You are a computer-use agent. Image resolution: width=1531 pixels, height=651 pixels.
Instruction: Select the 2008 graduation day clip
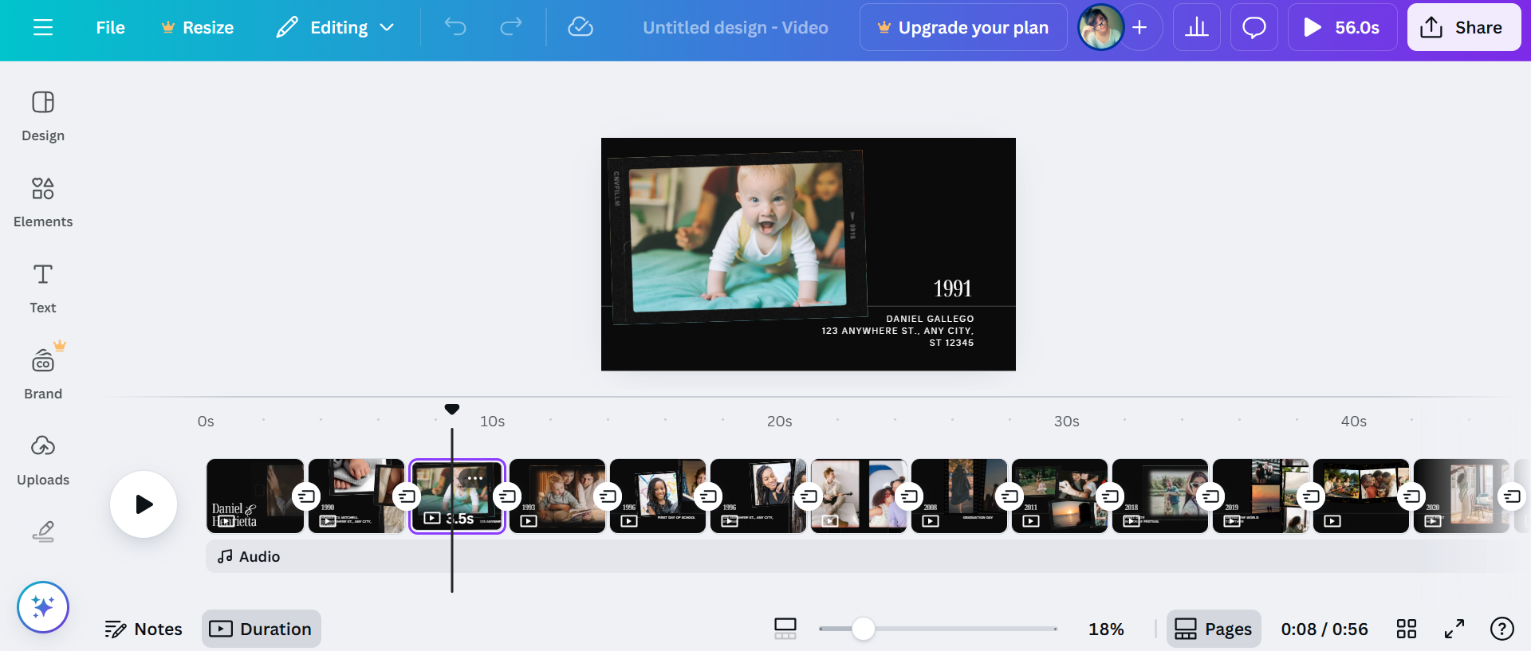[x=958, y=496]
